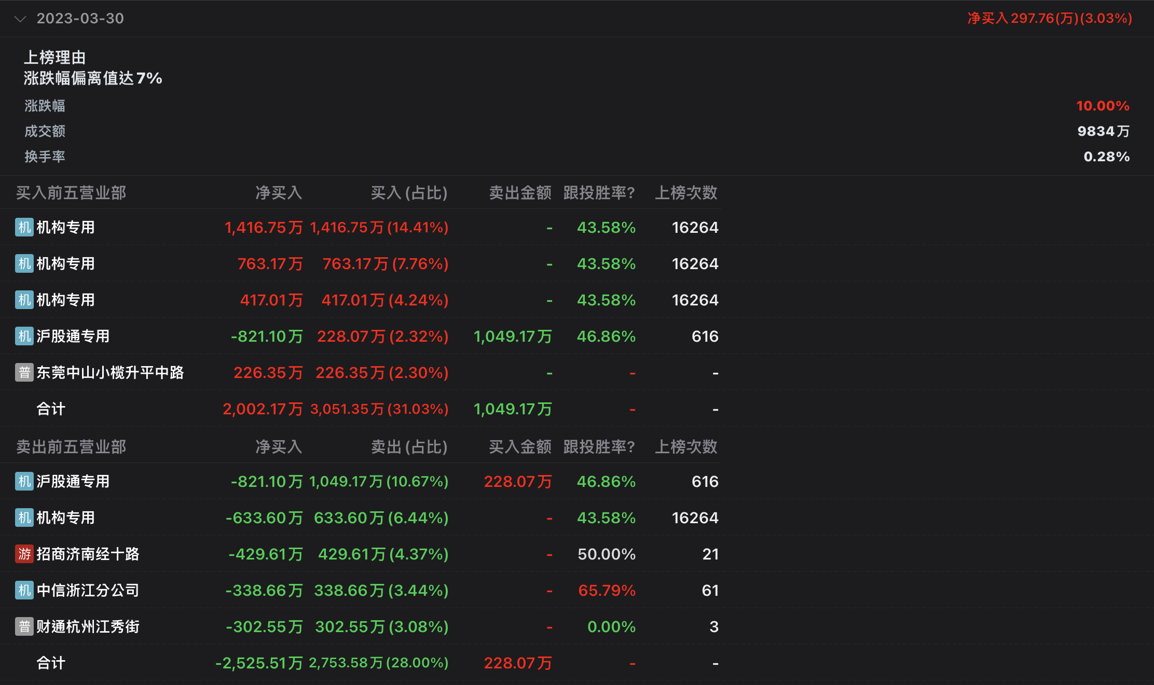Screen dimensions: 1154x685
Task: Click 普 badge beside 财通杭州江秀街
Action: point(24,627)
